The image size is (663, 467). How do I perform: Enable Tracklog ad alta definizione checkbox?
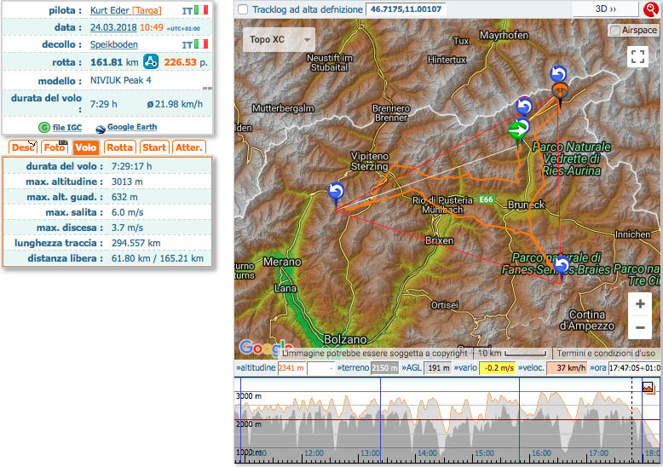coord(244,9)
